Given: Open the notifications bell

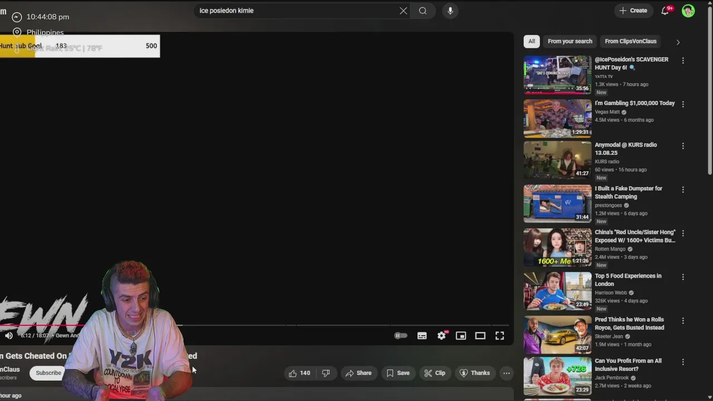Looking at the screenshot, I should (665, 11).
